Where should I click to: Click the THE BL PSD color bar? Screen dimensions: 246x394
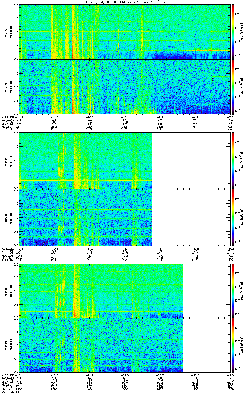tap(234, 291)
